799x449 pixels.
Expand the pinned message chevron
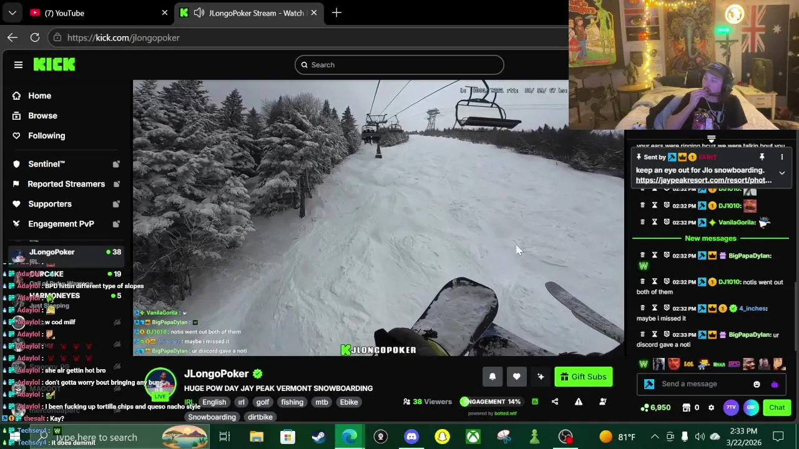tap(782, 173)
